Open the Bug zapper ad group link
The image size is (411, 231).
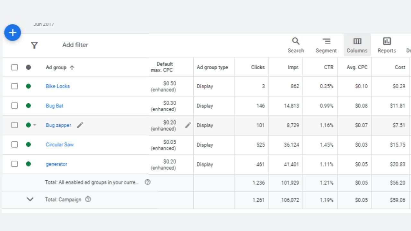[58, 125]
